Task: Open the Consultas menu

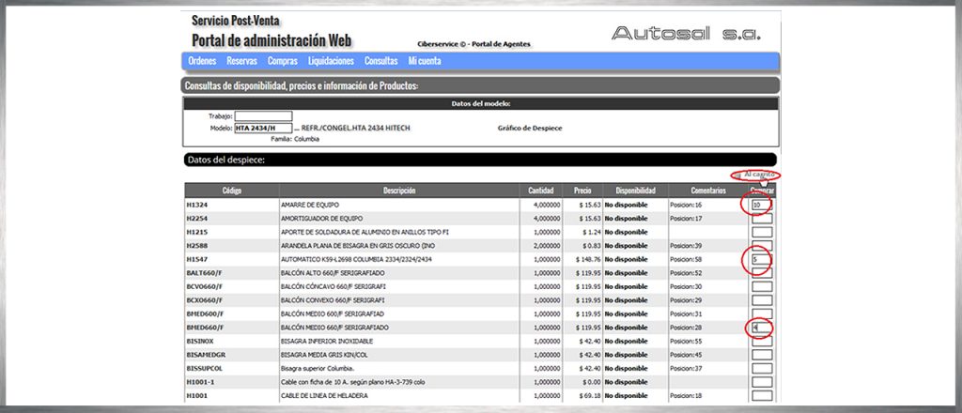Action: pos(380,61)
